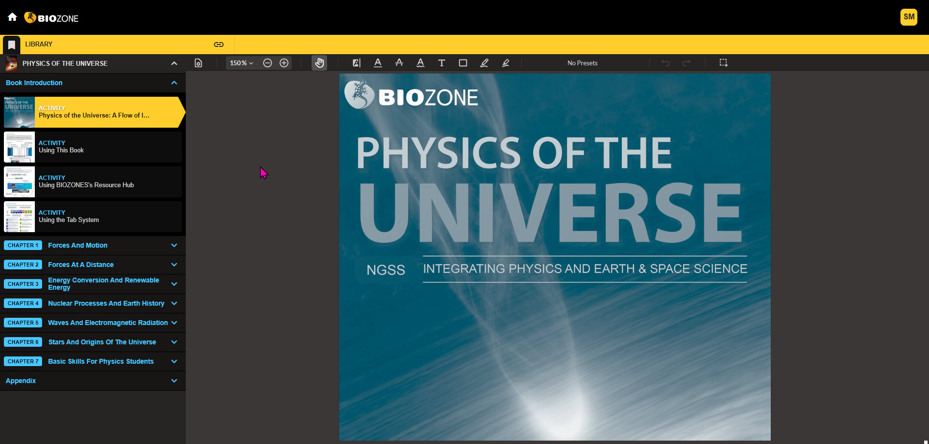Select Energy Conversion And Renewable Energy title
This screenshot has width=929, height=444.
pos(104,284)
